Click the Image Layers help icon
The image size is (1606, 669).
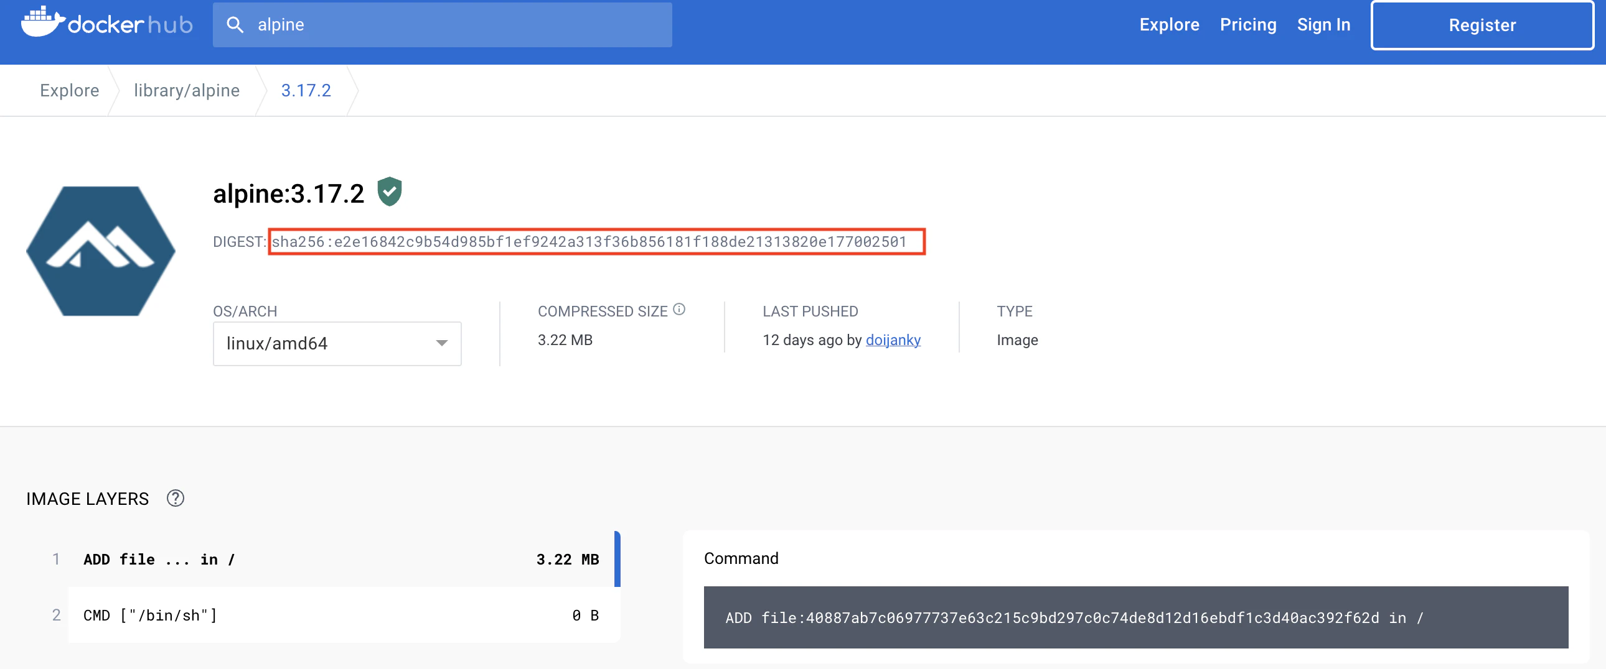[175, 498]
